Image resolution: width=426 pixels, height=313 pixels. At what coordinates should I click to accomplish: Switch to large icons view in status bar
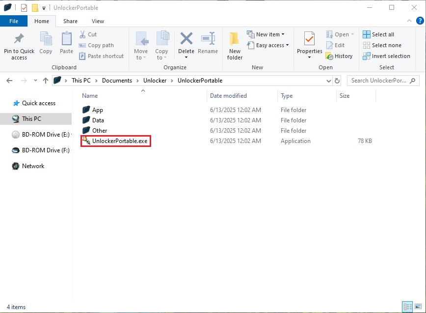[417, 307]
